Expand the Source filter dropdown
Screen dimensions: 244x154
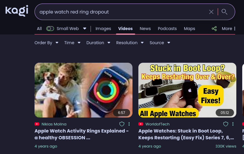coord(160,43)
